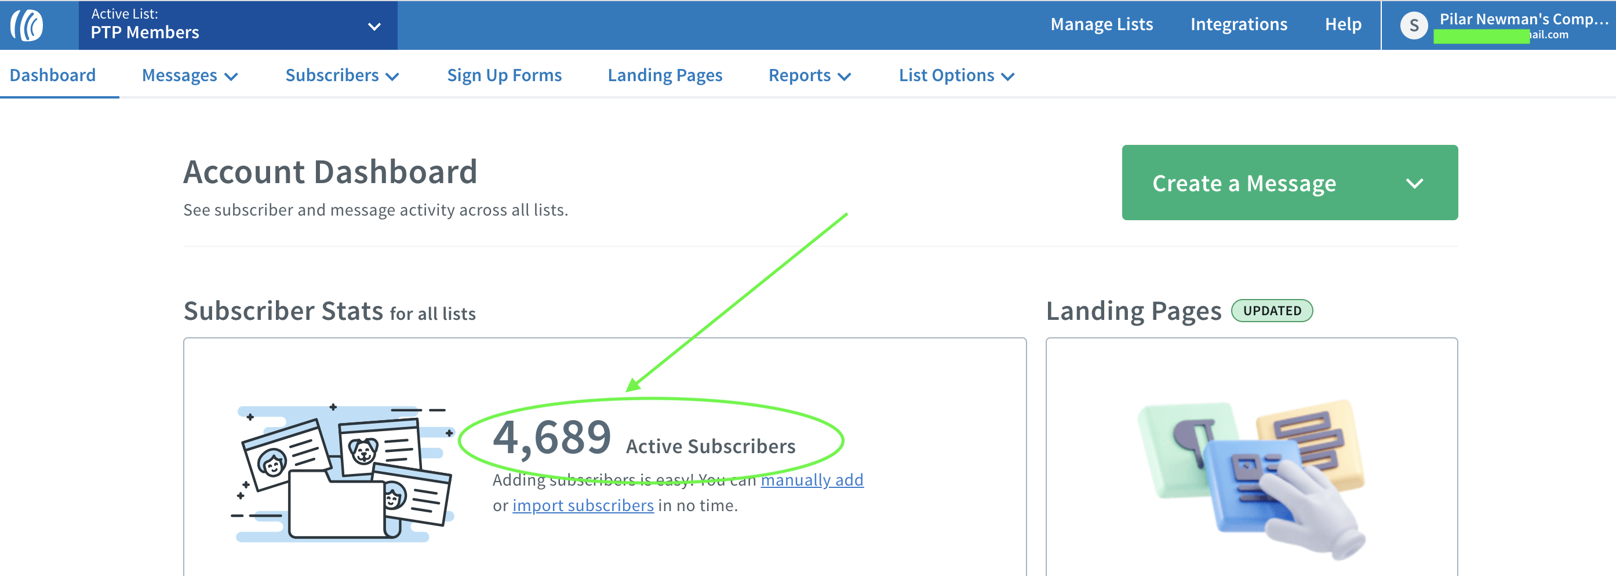Open the Integrations page
The width and height of the screenshot is (1616, 576).
coord(1238,24)
